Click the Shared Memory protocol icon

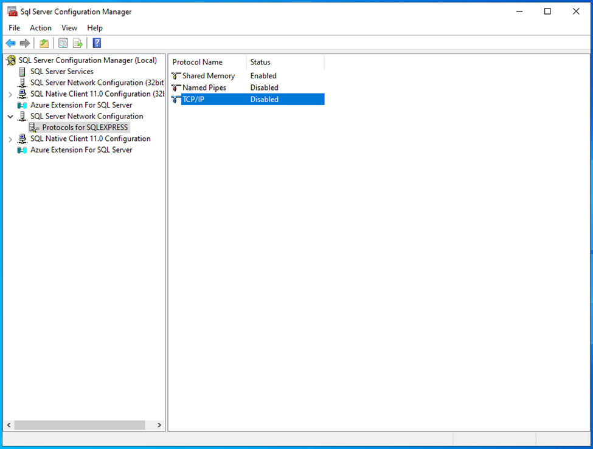tap(176, 76)
